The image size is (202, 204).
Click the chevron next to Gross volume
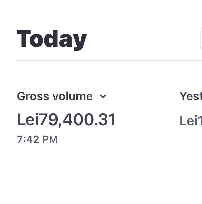[103, 97]
